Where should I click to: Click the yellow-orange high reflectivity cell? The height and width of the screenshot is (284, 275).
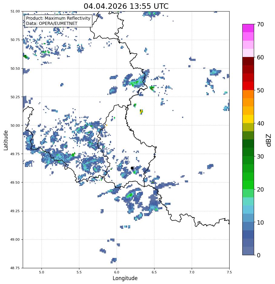pos(141,112)
